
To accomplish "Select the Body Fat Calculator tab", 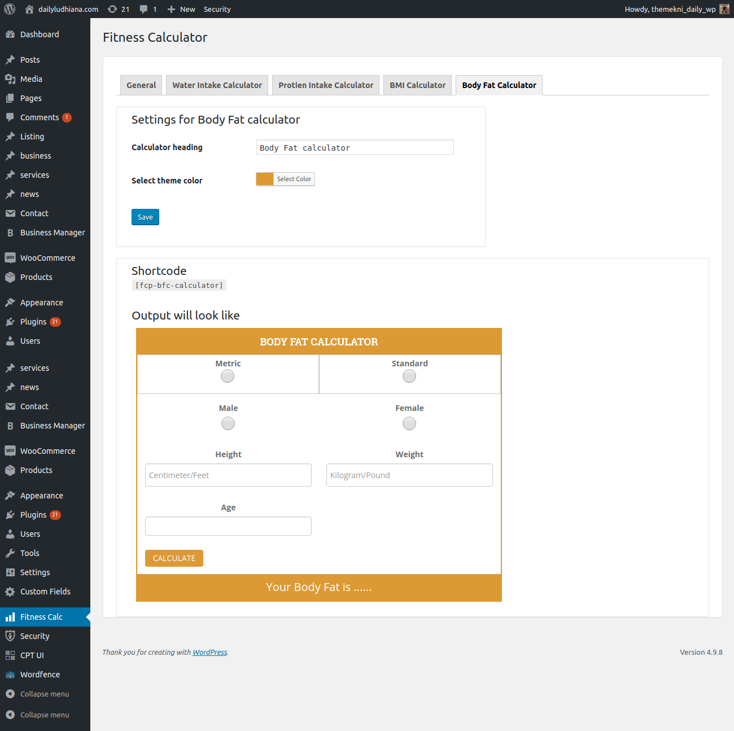I will click(x=499, y=85).
